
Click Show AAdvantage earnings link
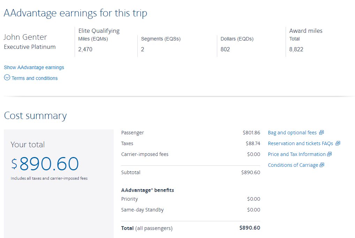[34, 67]
